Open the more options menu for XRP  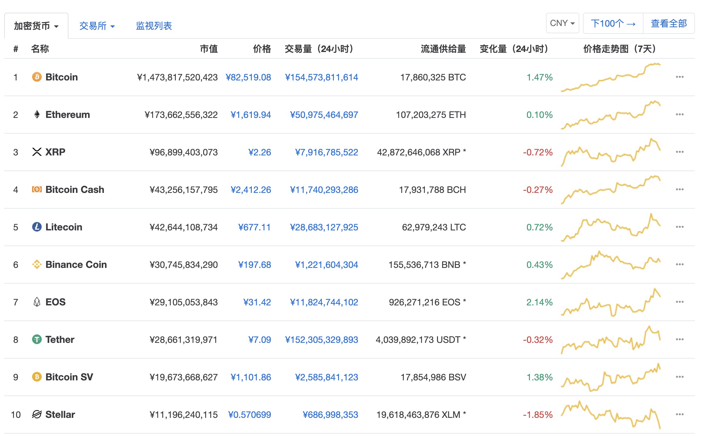[680, 152]
